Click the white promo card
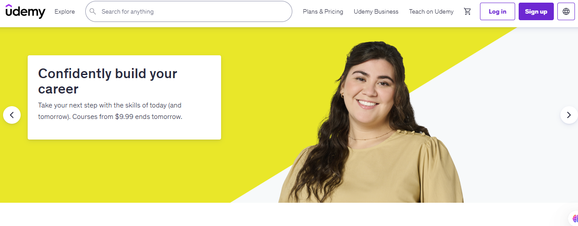 pyautogui.click(x=124, y=97)
